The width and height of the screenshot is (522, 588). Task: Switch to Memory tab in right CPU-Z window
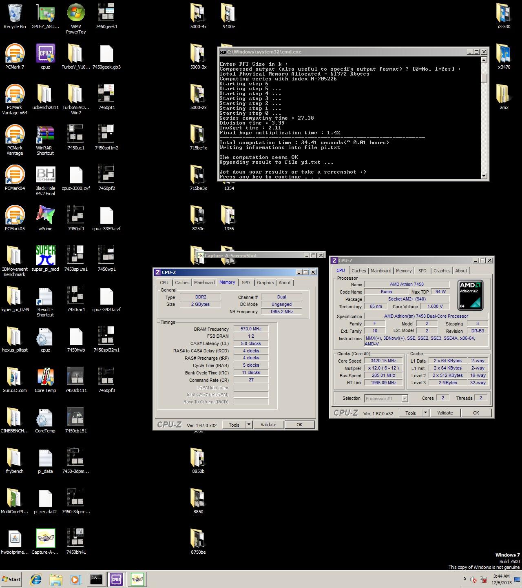(x=404, y=271)
